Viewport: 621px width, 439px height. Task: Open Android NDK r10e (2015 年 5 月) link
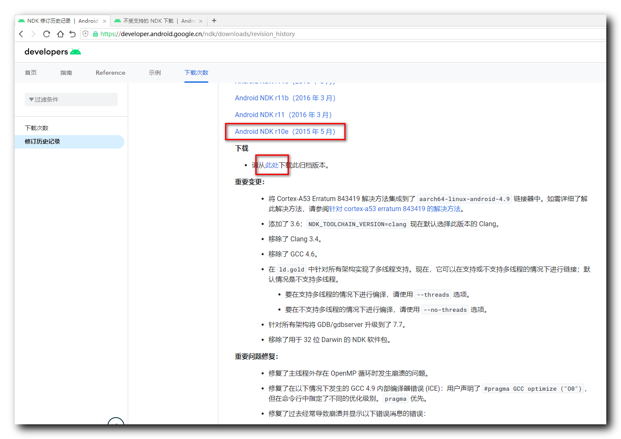[x=285, y=131]
